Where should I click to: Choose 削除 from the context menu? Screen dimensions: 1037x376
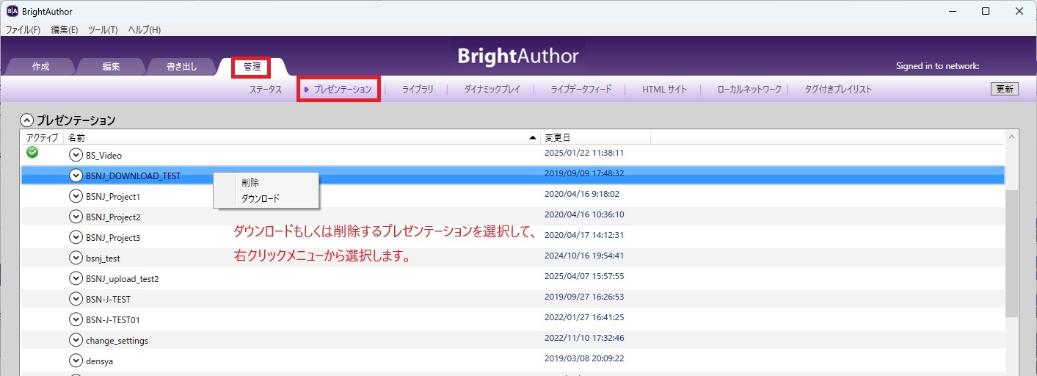250,183
